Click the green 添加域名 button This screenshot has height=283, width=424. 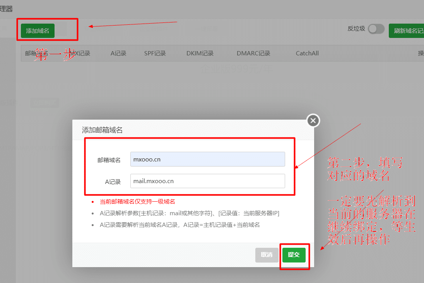pyautogui.click(x=38, y=31)
